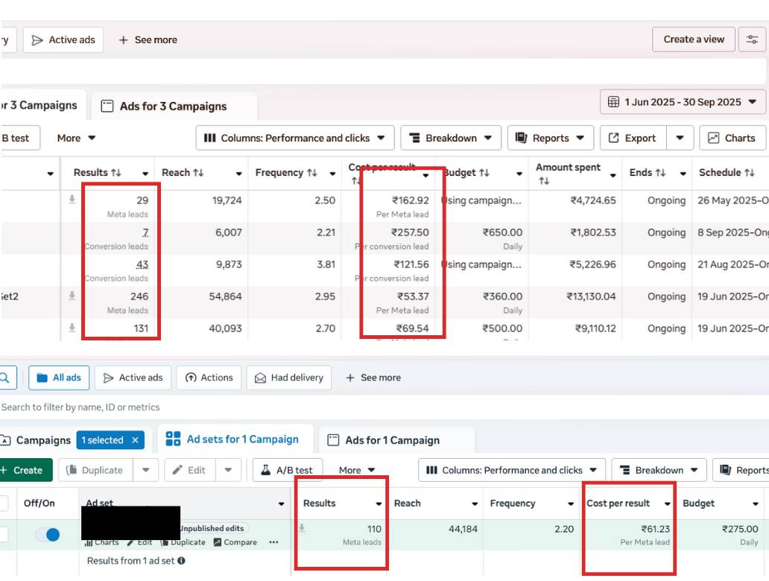769x581 pixels.
Task: Open the A/B test flask button
Action: click(287, 470)
